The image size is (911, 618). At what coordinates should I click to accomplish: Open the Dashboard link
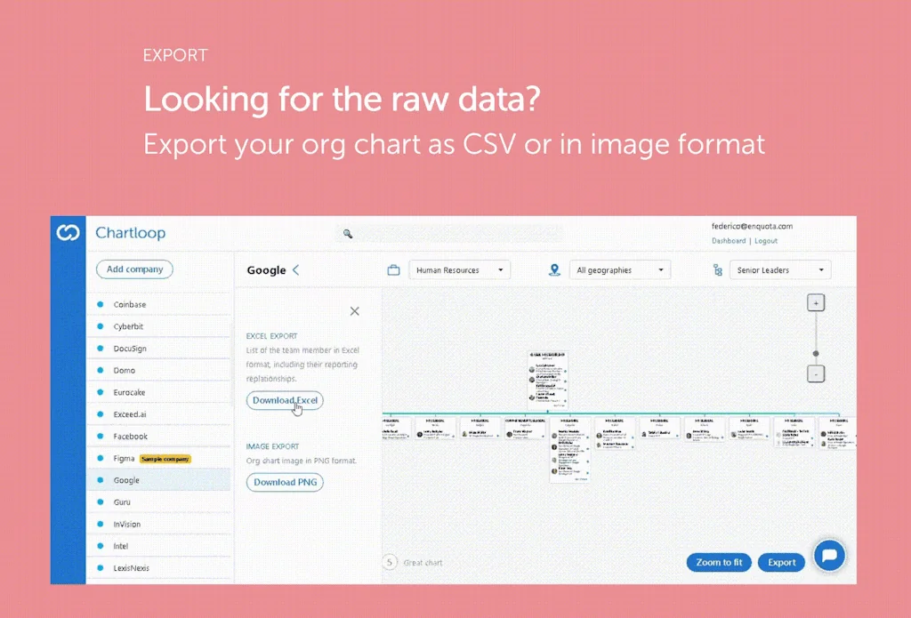pos(729,240)
